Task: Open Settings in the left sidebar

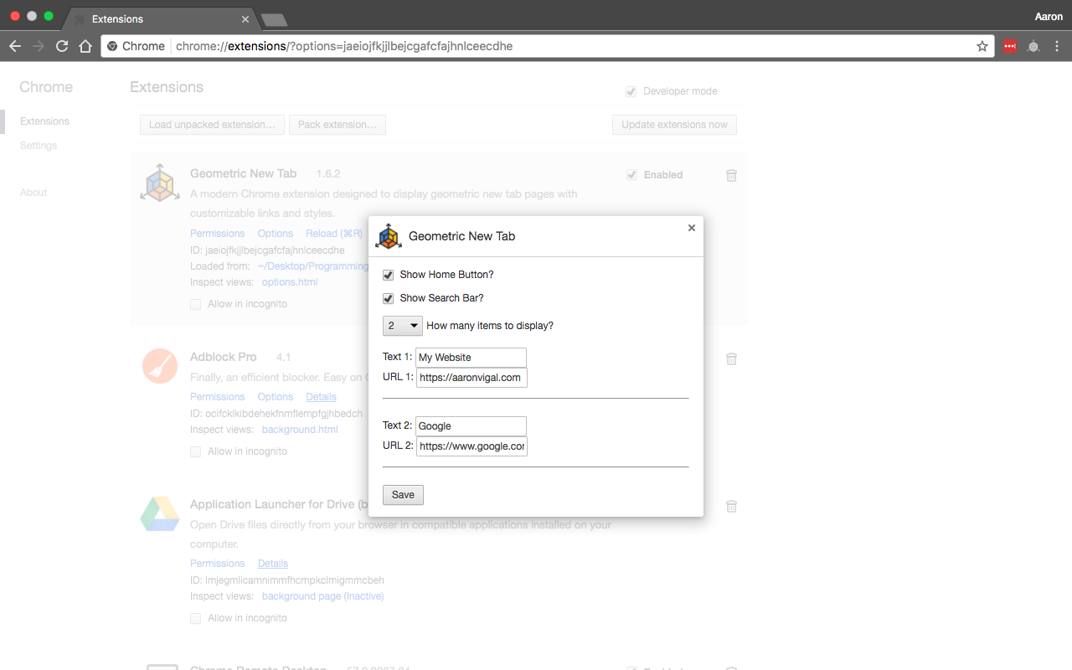Action: pos(39,146)
